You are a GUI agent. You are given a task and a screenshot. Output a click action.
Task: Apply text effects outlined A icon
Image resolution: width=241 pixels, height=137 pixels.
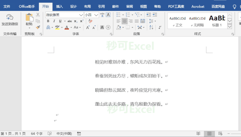coord(48,27)
